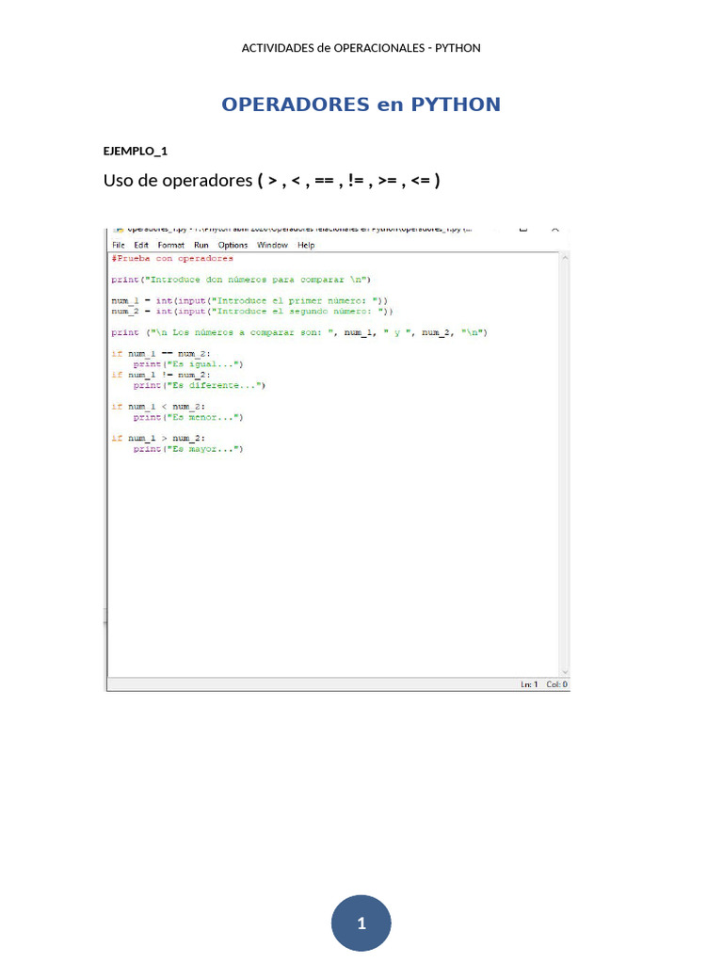Click the scrollbar down arrow in editor

(565, 672)
